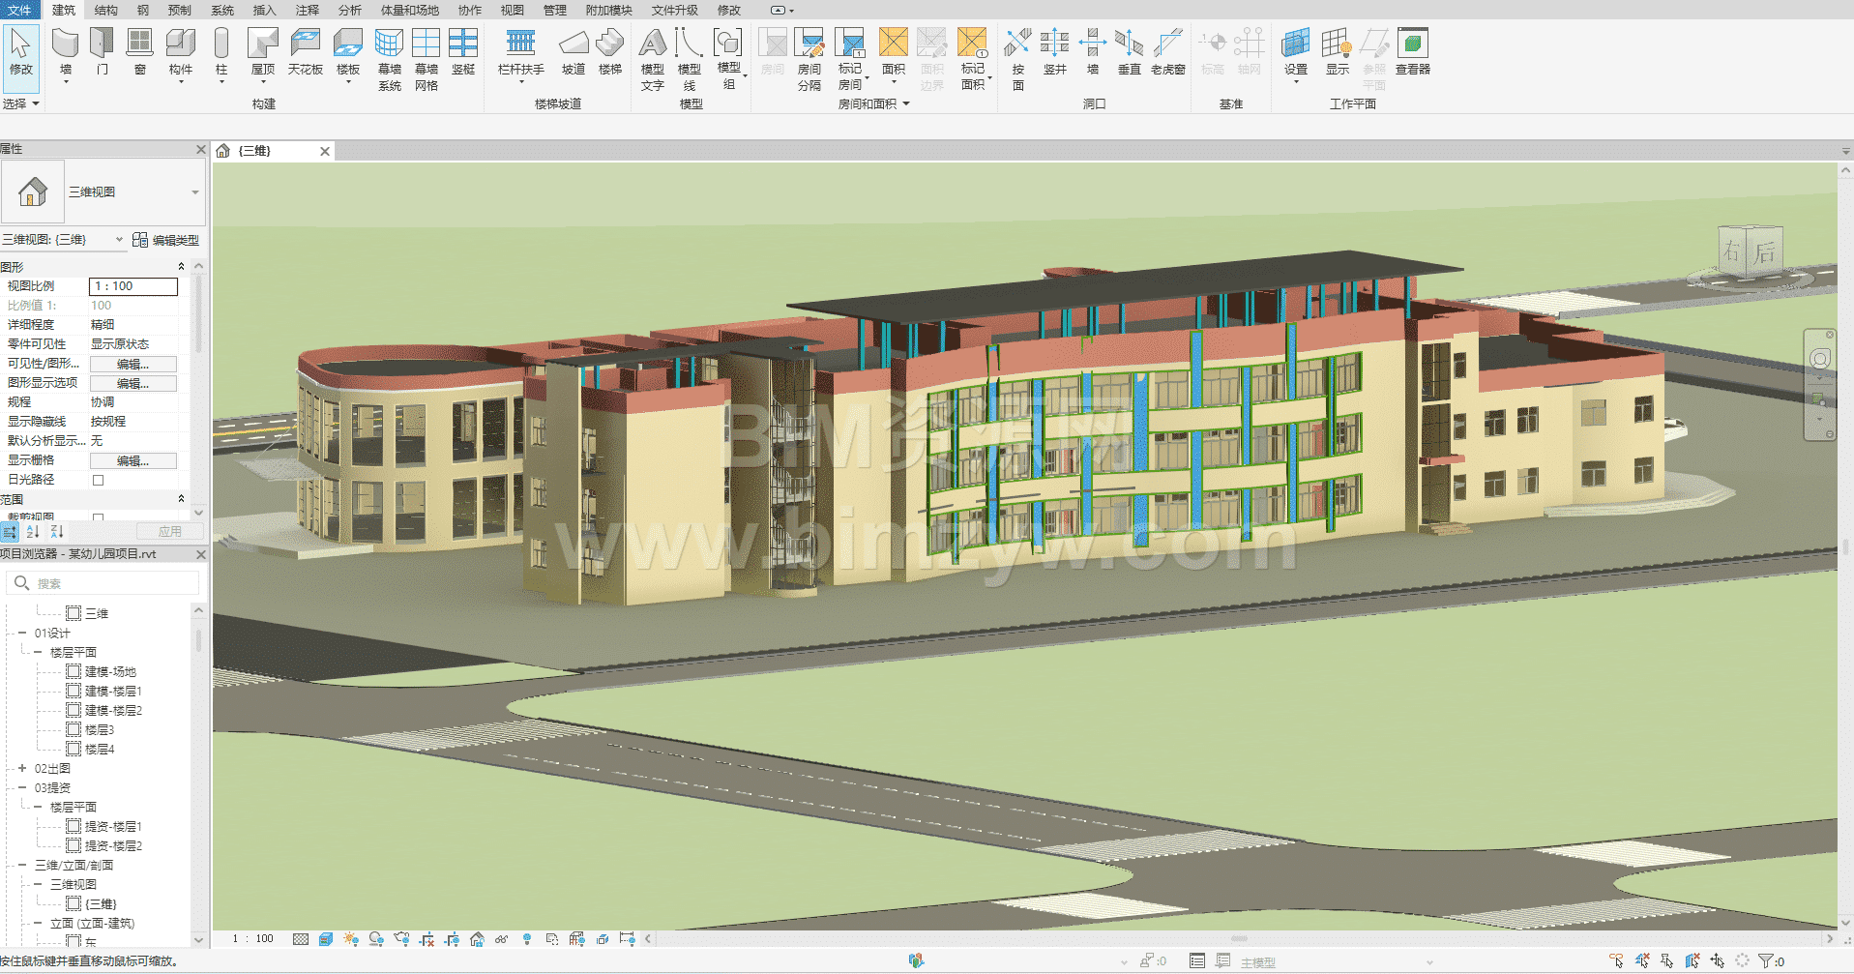Toggle the temporary hide/isolate glasses icon
The image size is (1854, 974).
click(x=501, y=939)
